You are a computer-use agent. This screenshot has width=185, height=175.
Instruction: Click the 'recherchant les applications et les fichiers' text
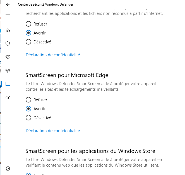(x=94, y=13)
